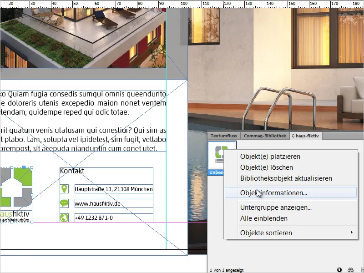Click 'Hauptstraße 13, 21308 München' address text
364x273 pixels.
click(113, 189)
